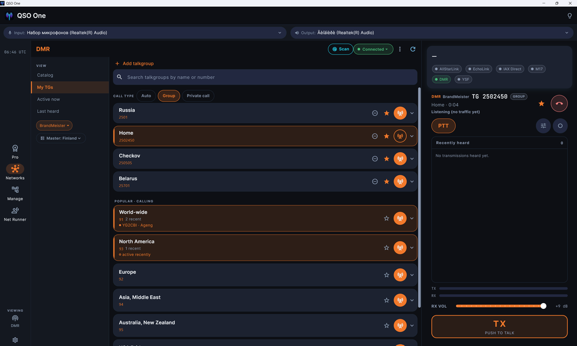Open the BrandMeister network dropdown
The height and width of the screenshot is (346, 577).
pos(54,126)
